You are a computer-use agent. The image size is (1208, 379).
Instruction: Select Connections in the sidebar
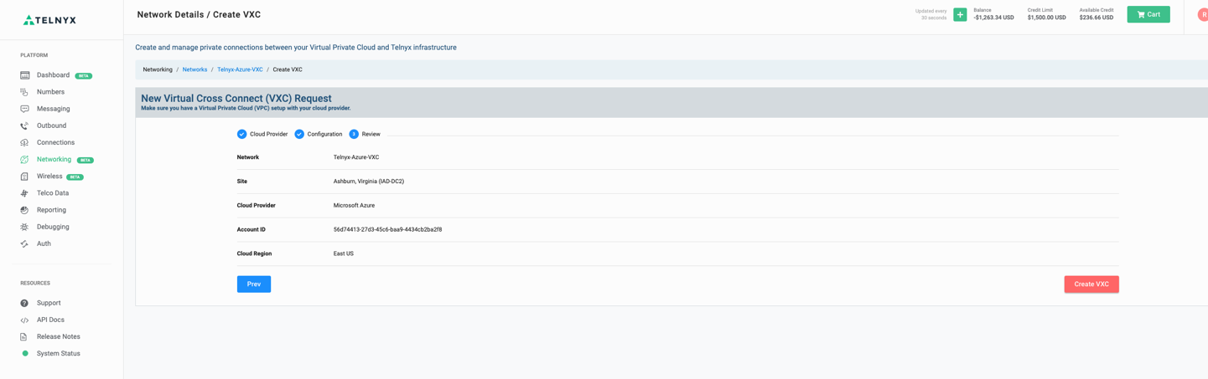pos(55,142)
